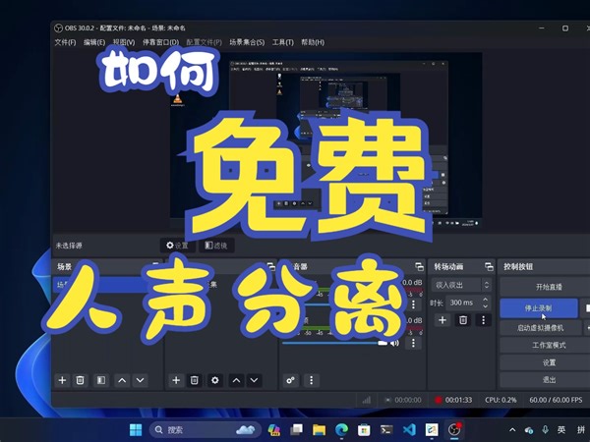Open Microsoft Store from taskbar

[x=364, y=429]
